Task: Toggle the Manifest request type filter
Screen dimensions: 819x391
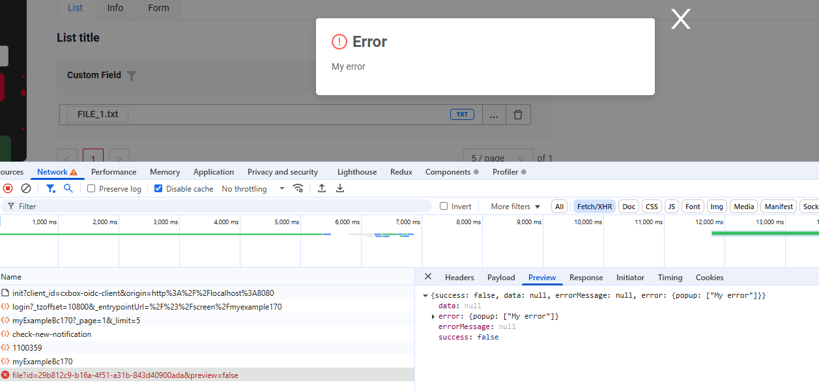Action: coord(779,207)
